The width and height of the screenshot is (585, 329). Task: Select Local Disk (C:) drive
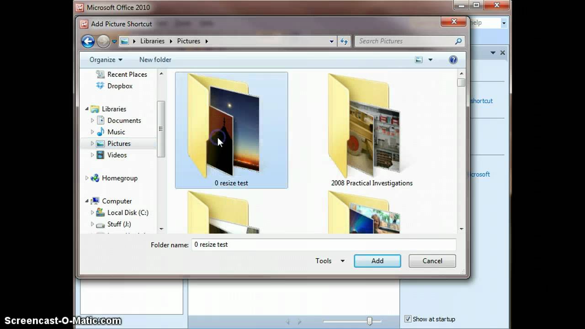point(128,212)
